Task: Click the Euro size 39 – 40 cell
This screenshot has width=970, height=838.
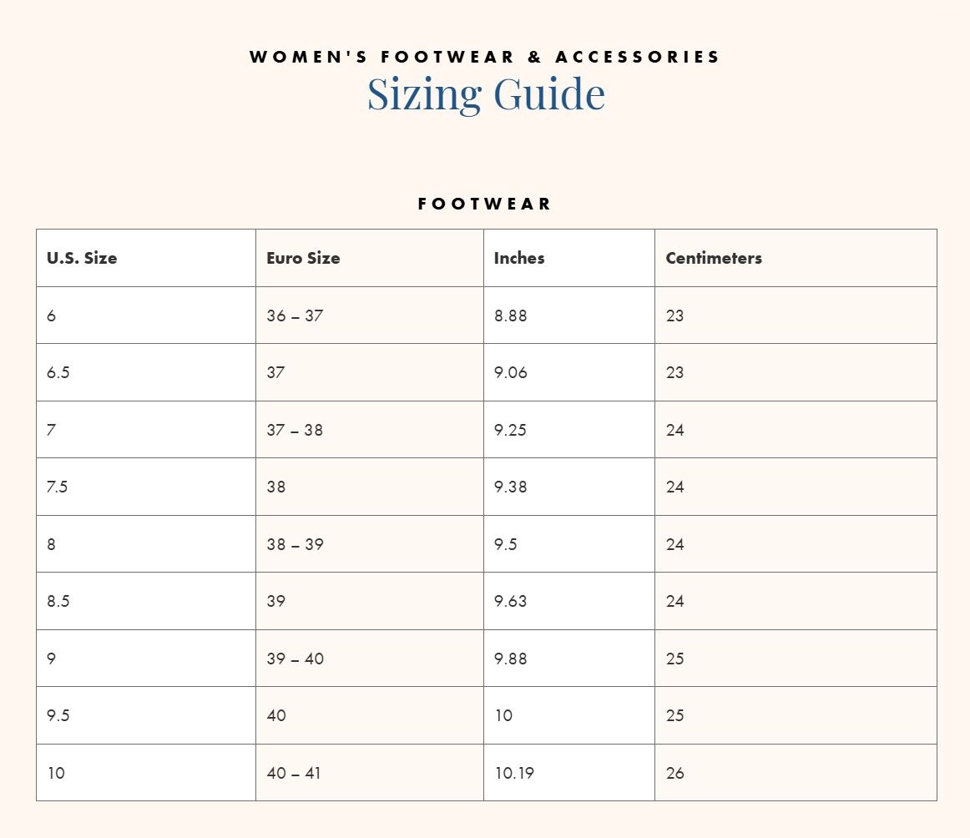Action: point(296,659)
